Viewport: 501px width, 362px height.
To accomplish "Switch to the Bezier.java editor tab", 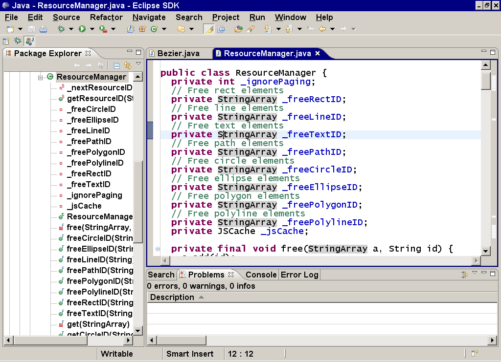I will click(178, 54).
